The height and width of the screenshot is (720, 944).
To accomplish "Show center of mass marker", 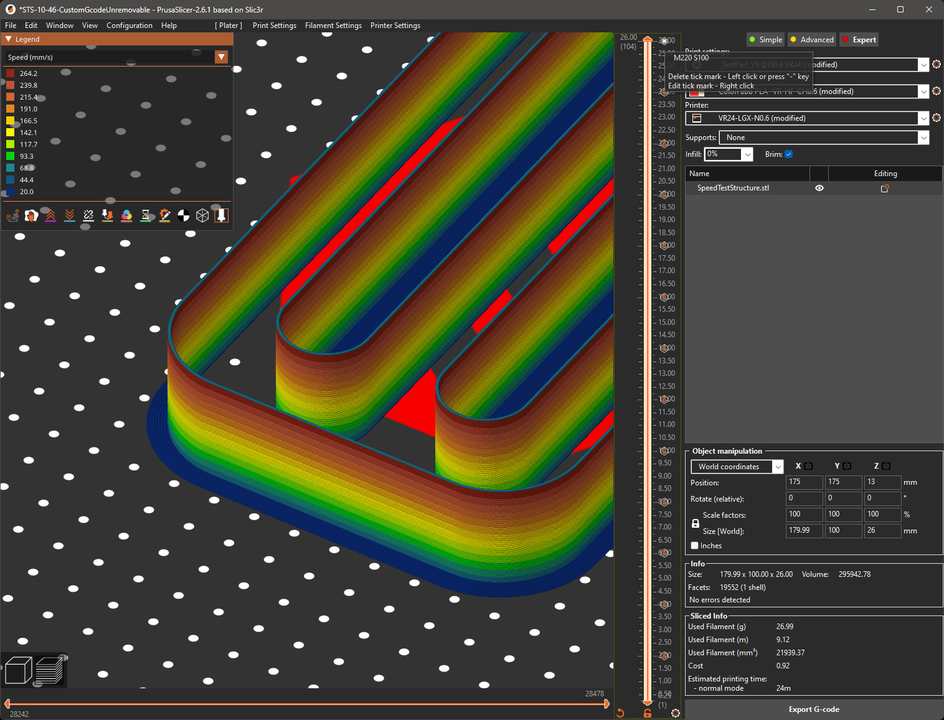I will [x=183, y=215].
